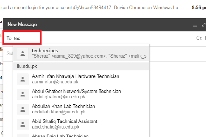Screen dimensions: 206x137
Task: Click the To recipient field containing "tec"
Action: [x=25, y=38]
